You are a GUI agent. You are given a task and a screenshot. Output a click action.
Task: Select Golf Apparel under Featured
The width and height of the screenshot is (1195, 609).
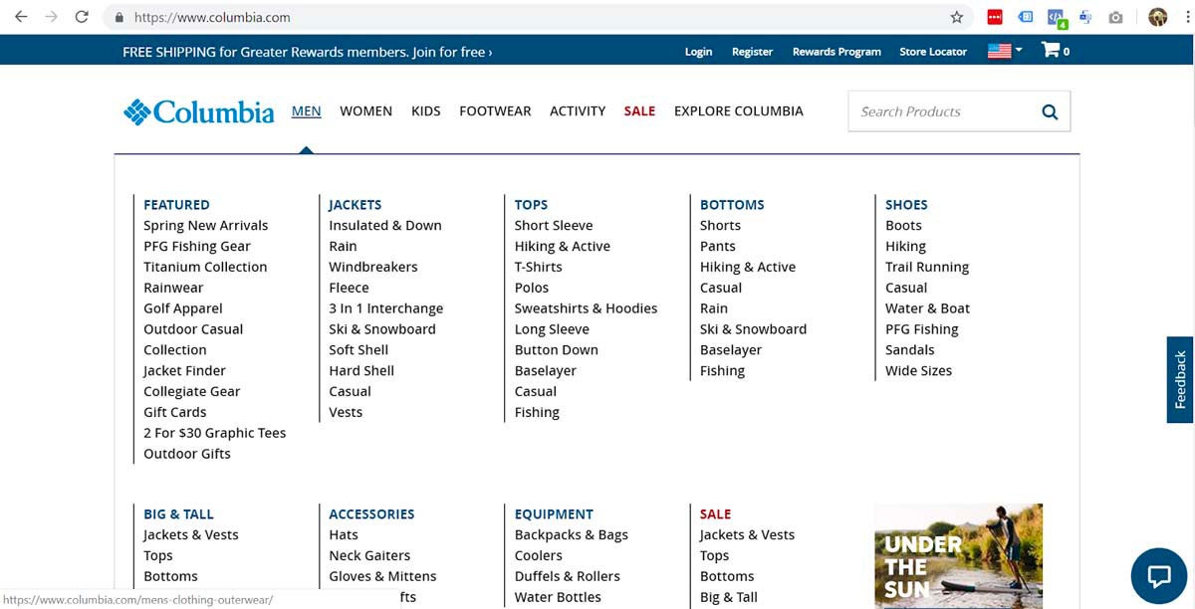tap(183, 308)
